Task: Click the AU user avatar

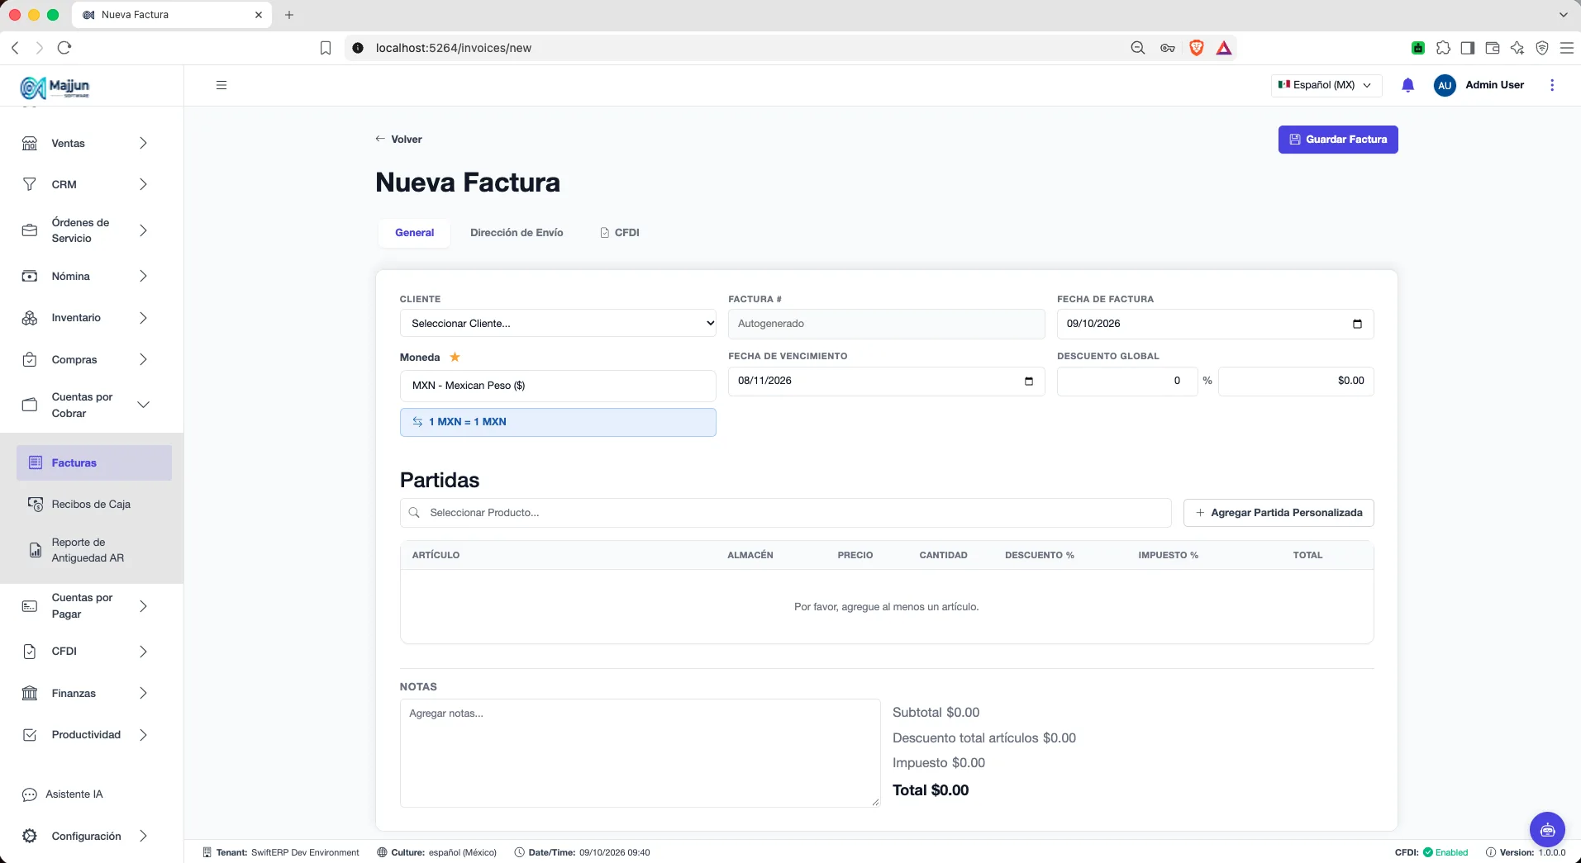Action: [1445, 85]
